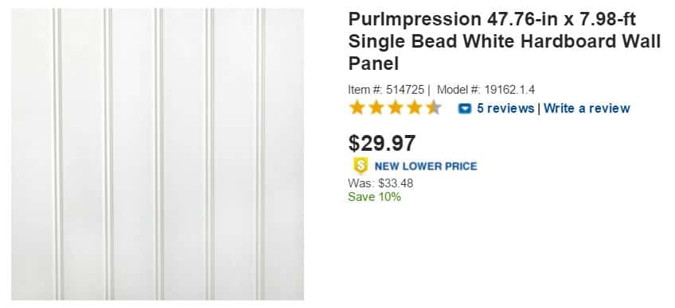The image size is (675, 308).
Task: Click the second gold rating star
Action: coord(376,107)
